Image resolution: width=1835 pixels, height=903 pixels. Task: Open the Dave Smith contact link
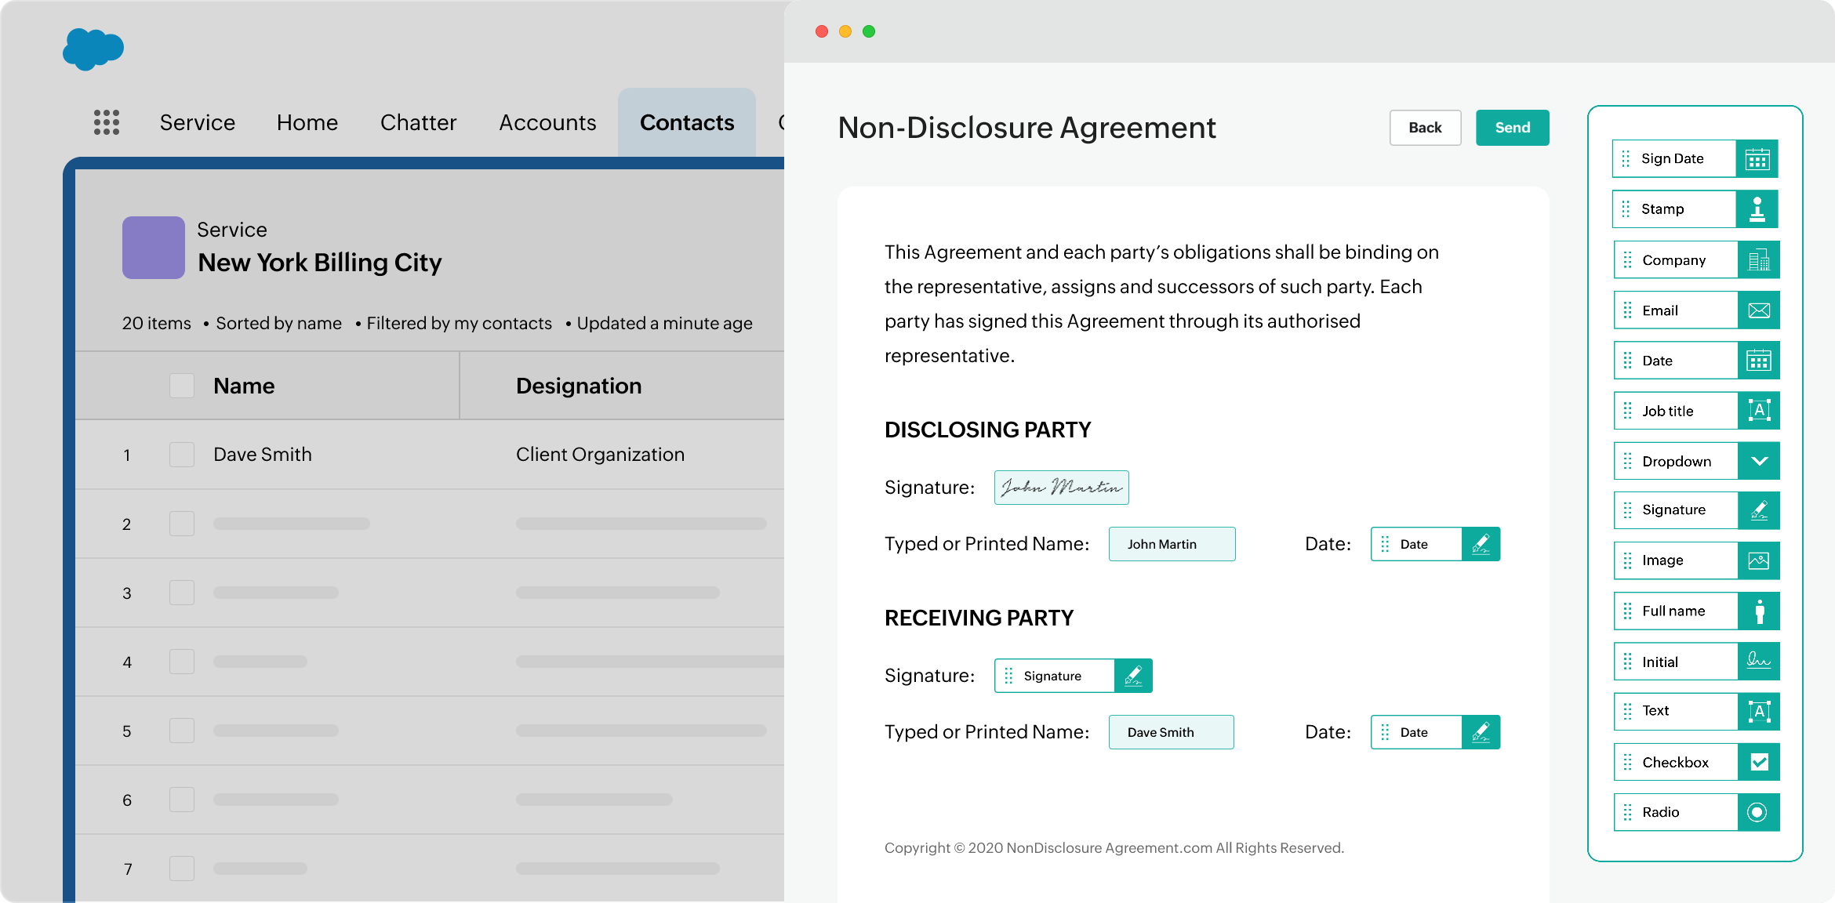point(263,455)
